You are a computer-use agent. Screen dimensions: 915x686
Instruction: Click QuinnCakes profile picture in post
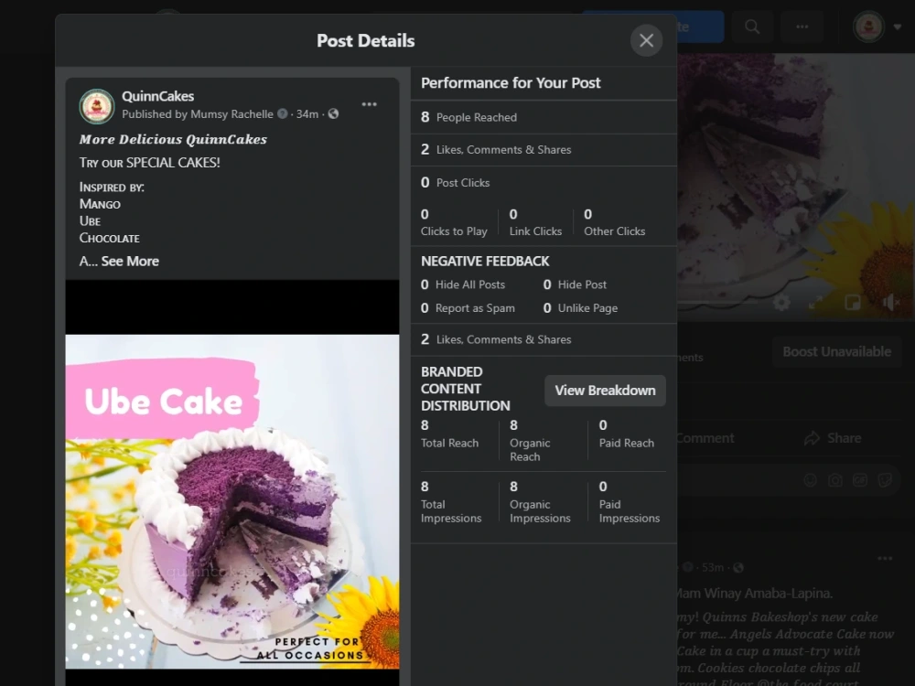pos(97,106)
